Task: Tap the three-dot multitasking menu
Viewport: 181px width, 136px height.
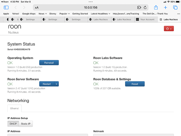Action: (90, 2)
